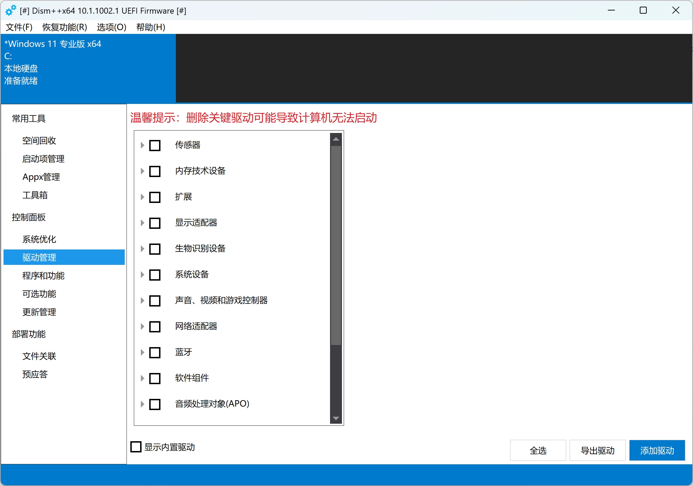Minimize the Dism++ window
This screenshot has height=486, width=693.
click(611, 10)
